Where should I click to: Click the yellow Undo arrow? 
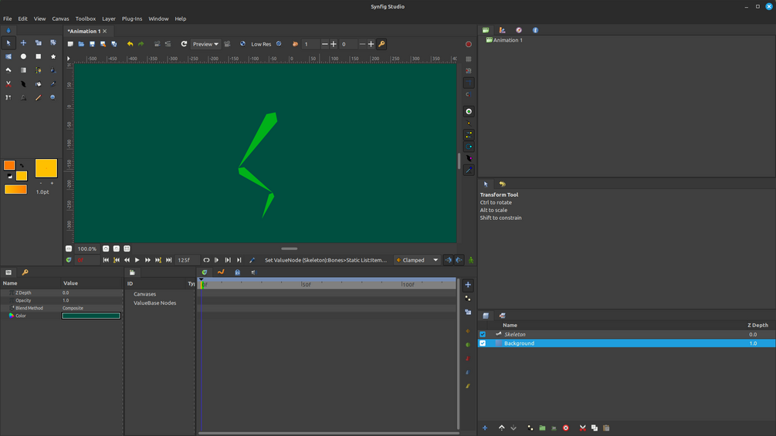coord(130,44)
